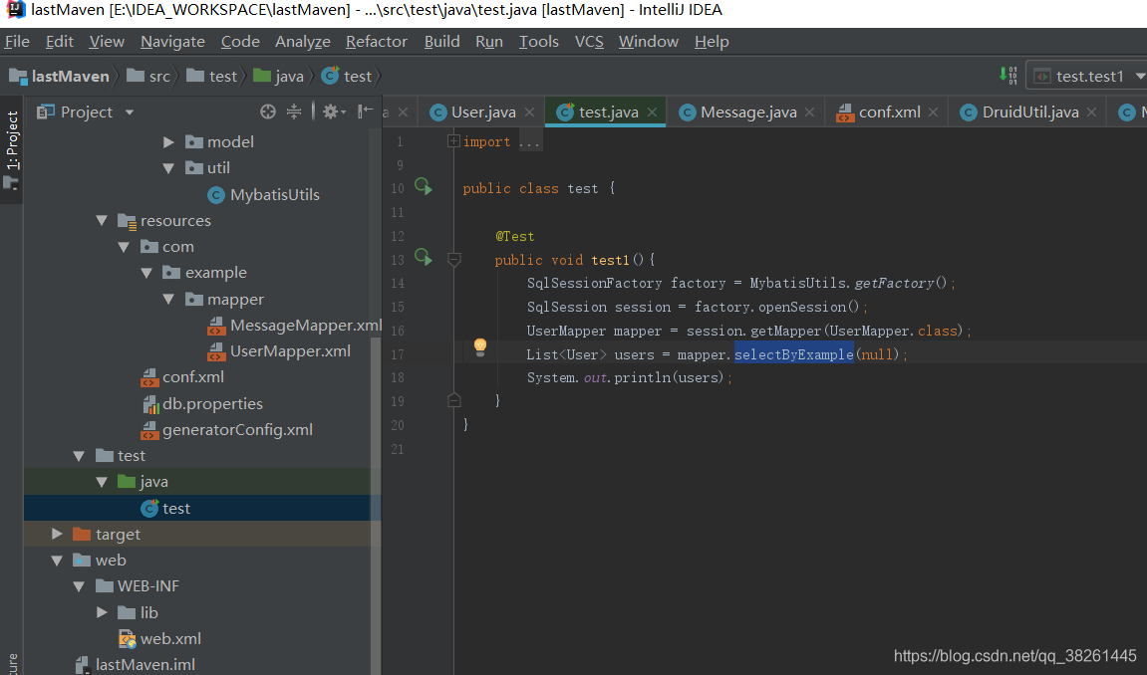The height and width of the screenshot is (675, 1147).
Task: Expand the lib folder under WEB-INF
Action: tap(102, 612)
